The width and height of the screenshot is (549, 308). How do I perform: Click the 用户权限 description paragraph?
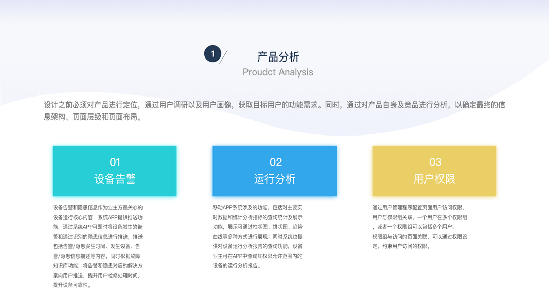(419, 226)
